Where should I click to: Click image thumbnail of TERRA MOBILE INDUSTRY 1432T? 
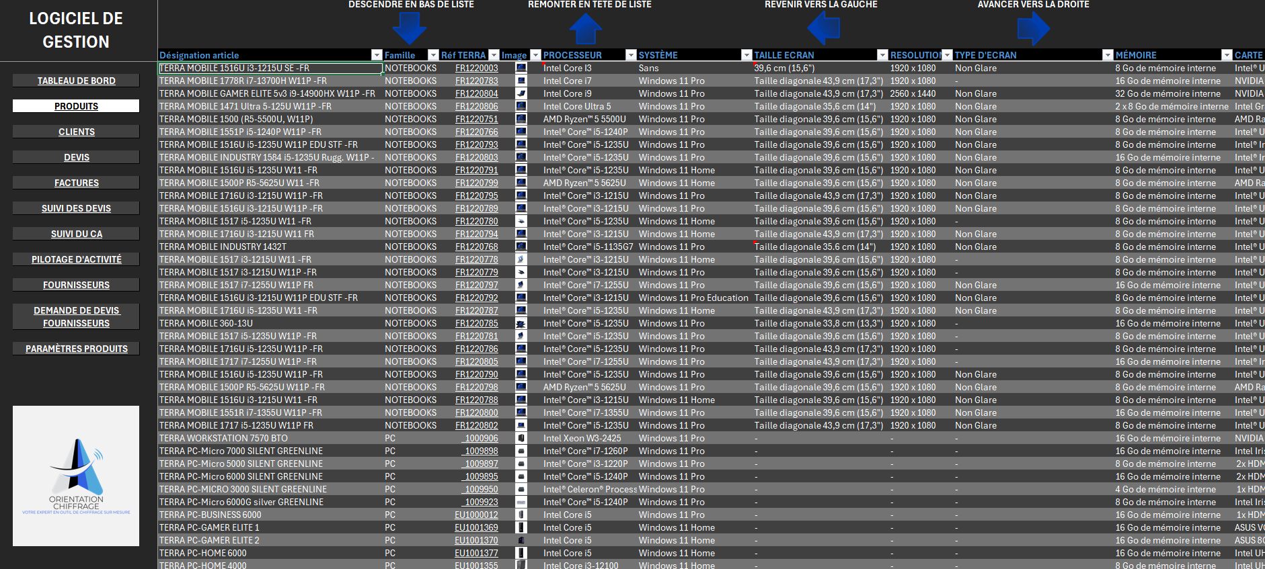click(x=521, y=247)
